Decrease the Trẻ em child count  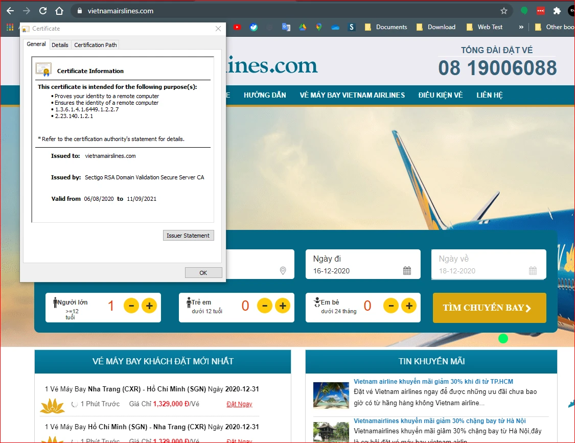tap(265, 306)
